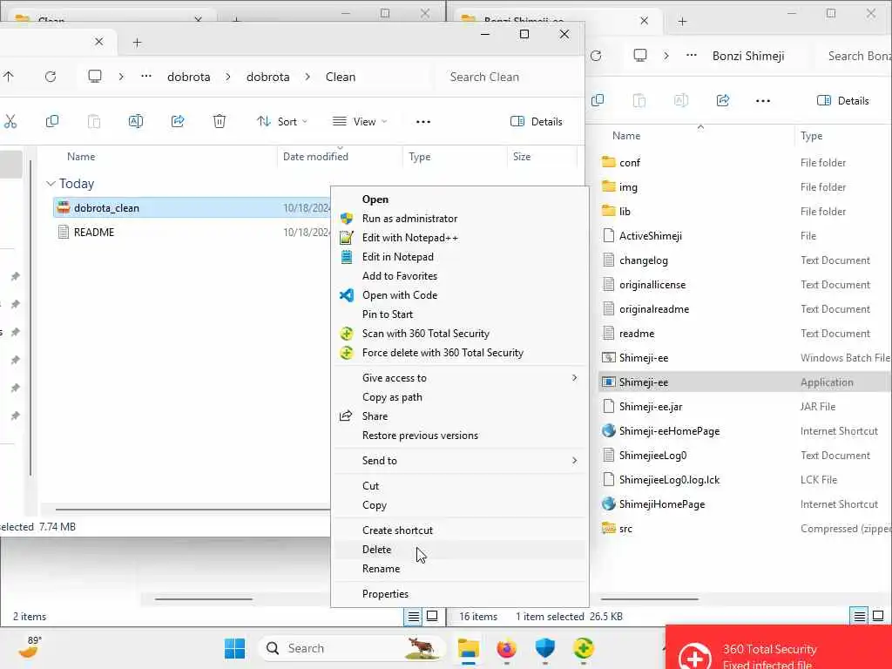Click Rename icon in Clean window toolbar
This screenshot has height=669, width=892.
coord(135,121)
